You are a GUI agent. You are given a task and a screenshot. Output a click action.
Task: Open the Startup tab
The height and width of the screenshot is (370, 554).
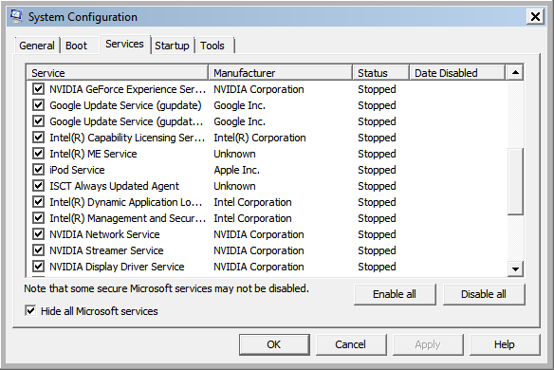click(x=172, y=46)
